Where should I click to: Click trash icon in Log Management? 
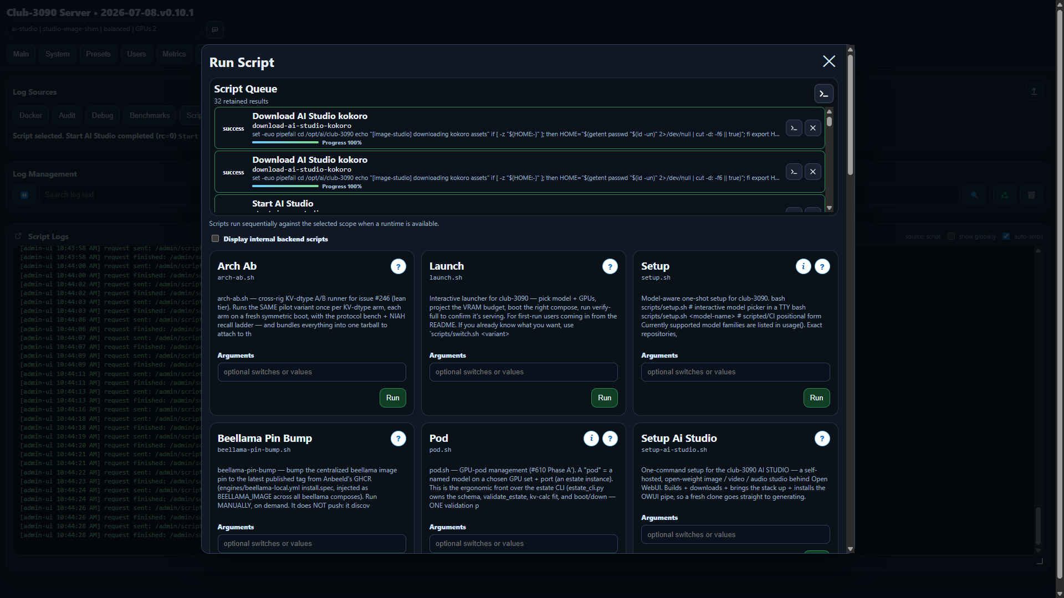tap(1031, 195)
